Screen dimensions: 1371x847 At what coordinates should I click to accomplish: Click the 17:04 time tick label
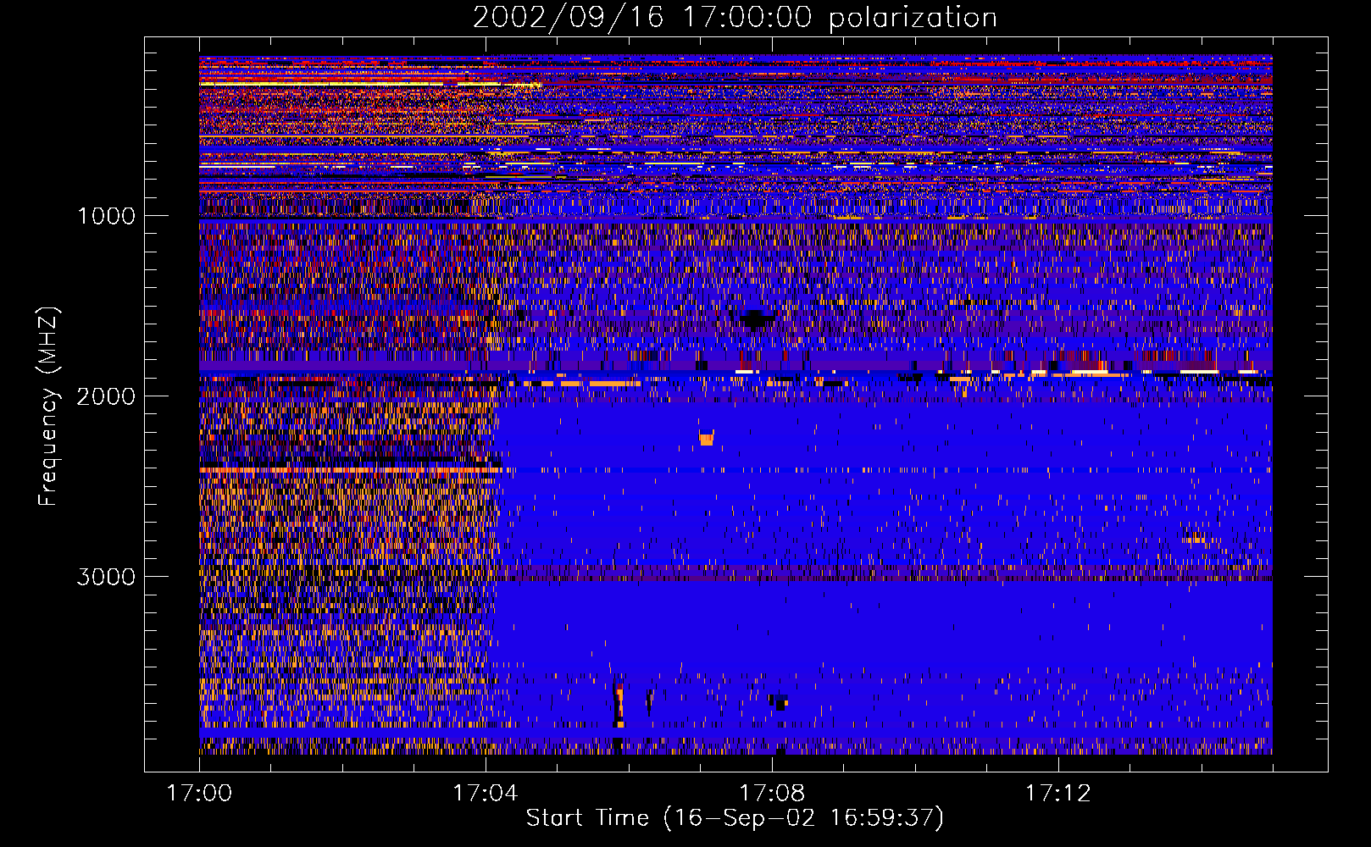486,794
